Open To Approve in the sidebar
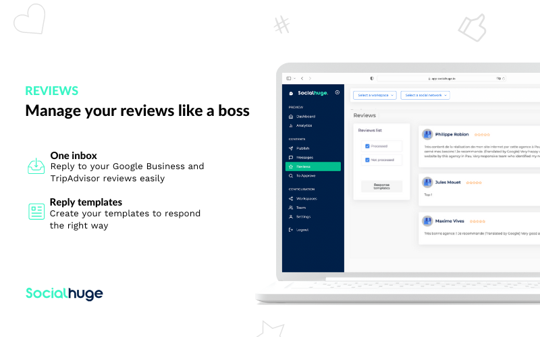Viewport: 540px width, 337px height. pos(306,176)
